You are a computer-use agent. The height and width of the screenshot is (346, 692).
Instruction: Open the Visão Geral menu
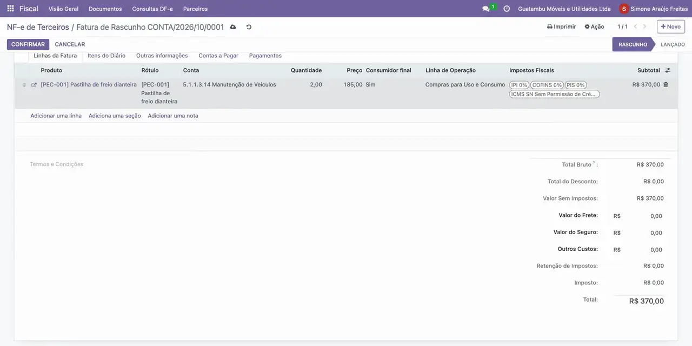click(63, 9)
